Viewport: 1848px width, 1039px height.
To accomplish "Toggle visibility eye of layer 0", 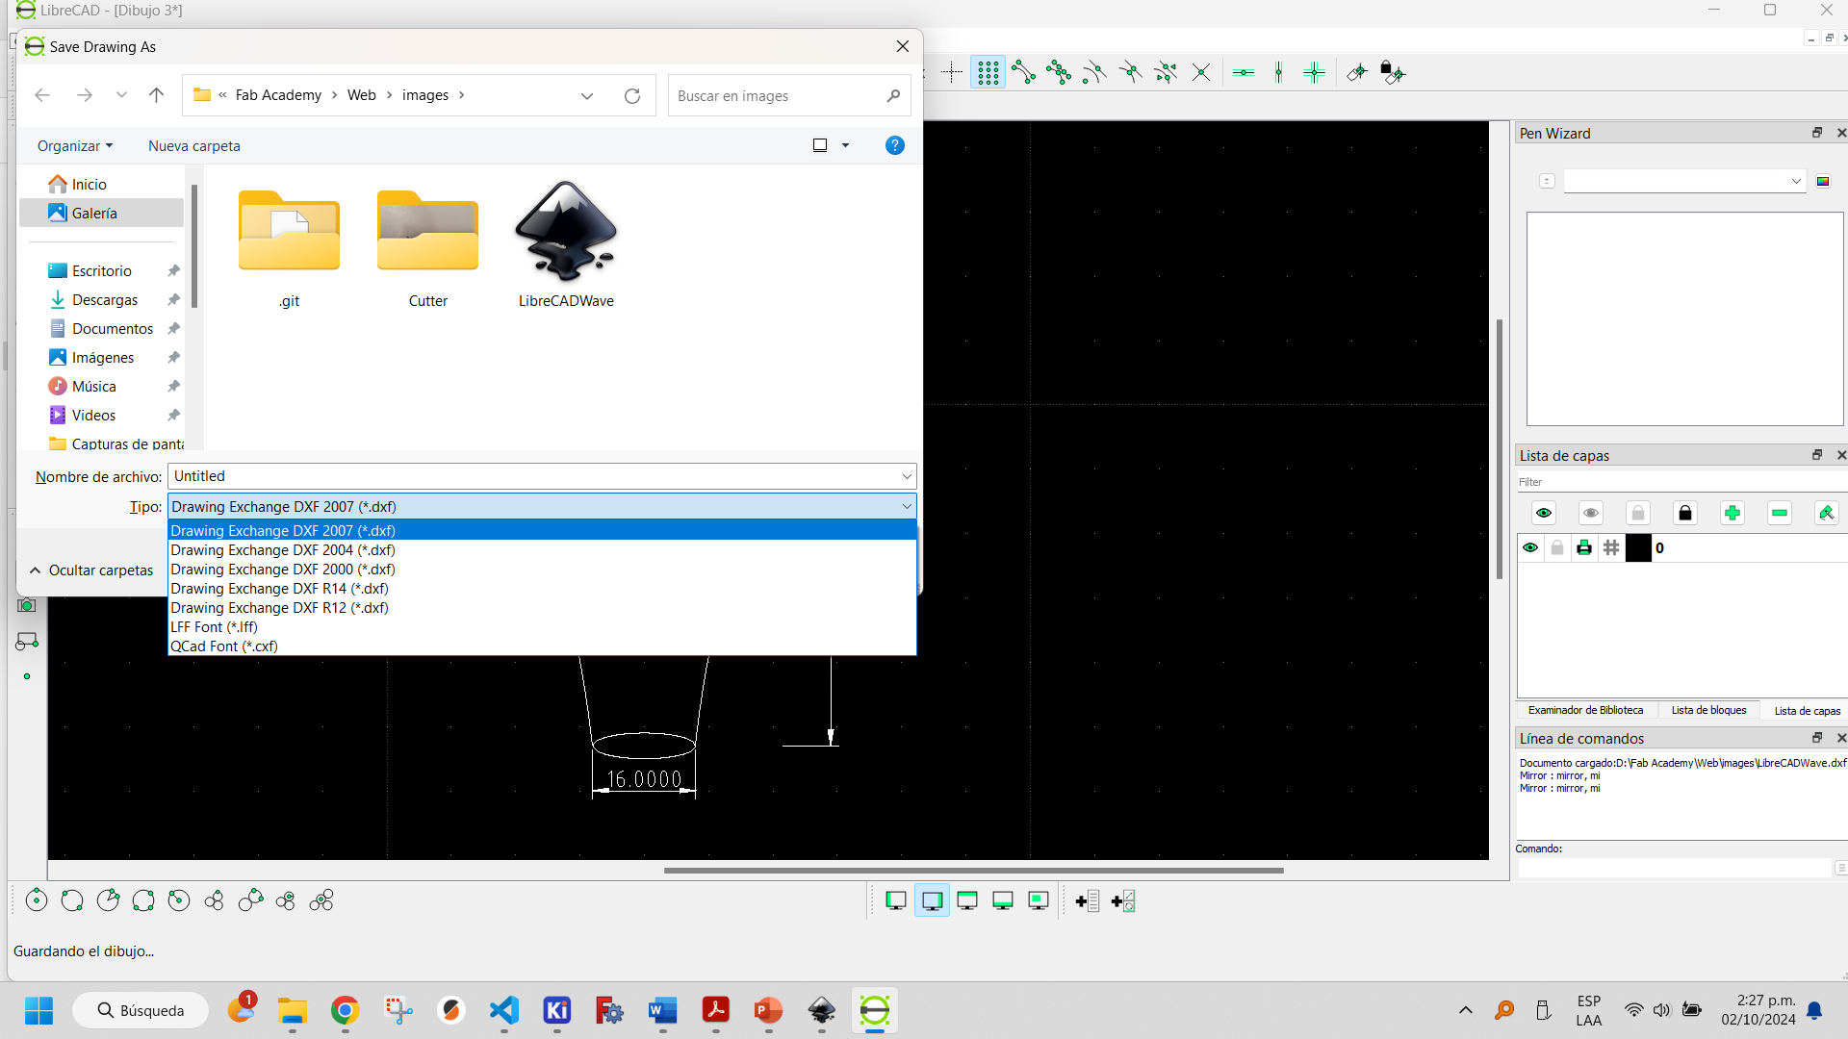I will [x=1530, y=548].
